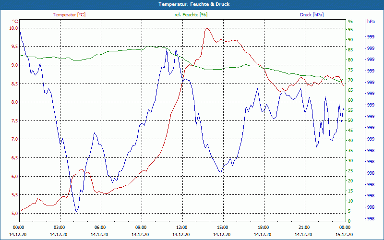Click the 9,5 temperature axis value
384x240 pixels.
[14, 47]
